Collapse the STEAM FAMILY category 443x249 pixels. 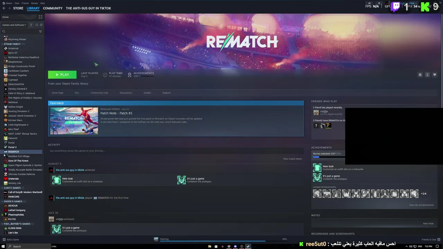point(2,44)
